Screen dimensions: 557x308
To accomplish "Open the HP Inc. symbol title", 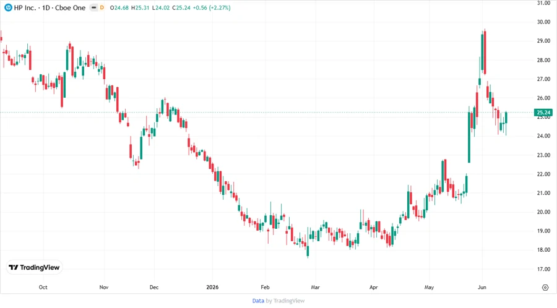I will point(25,7).
